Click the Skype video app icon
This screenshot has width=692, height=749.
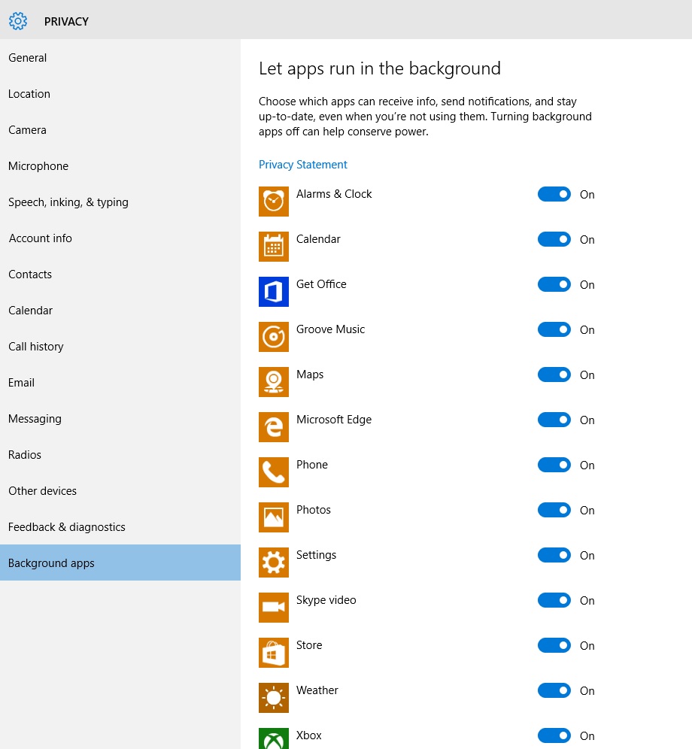click(x=273, y=608)
